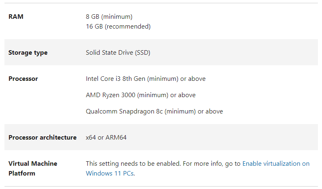Click the Virtual Machine Platform row heading
The height and width of the screenshot is (189, 322).
33,169
